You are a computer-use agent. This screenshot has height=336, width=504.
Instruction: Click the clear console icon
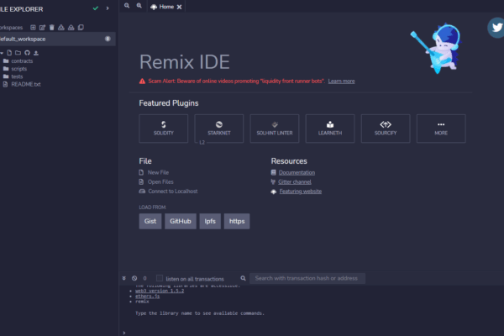pyautogui.click(x=134, y=278)
